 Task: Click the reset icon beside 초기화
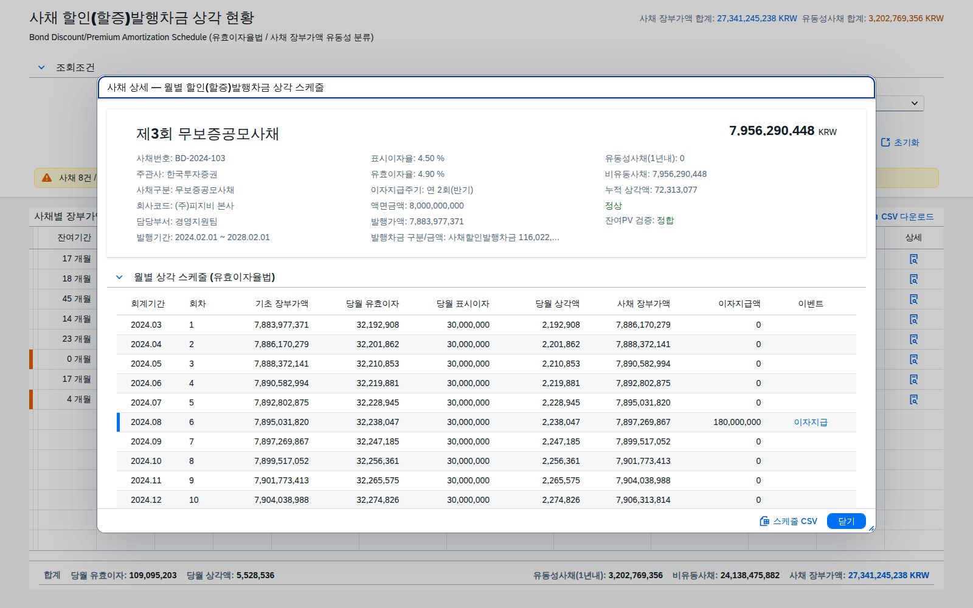pos(885,142)
